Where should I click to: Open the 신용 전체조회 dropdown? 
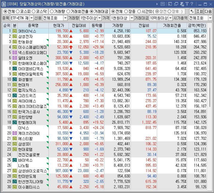coord(65,18)
